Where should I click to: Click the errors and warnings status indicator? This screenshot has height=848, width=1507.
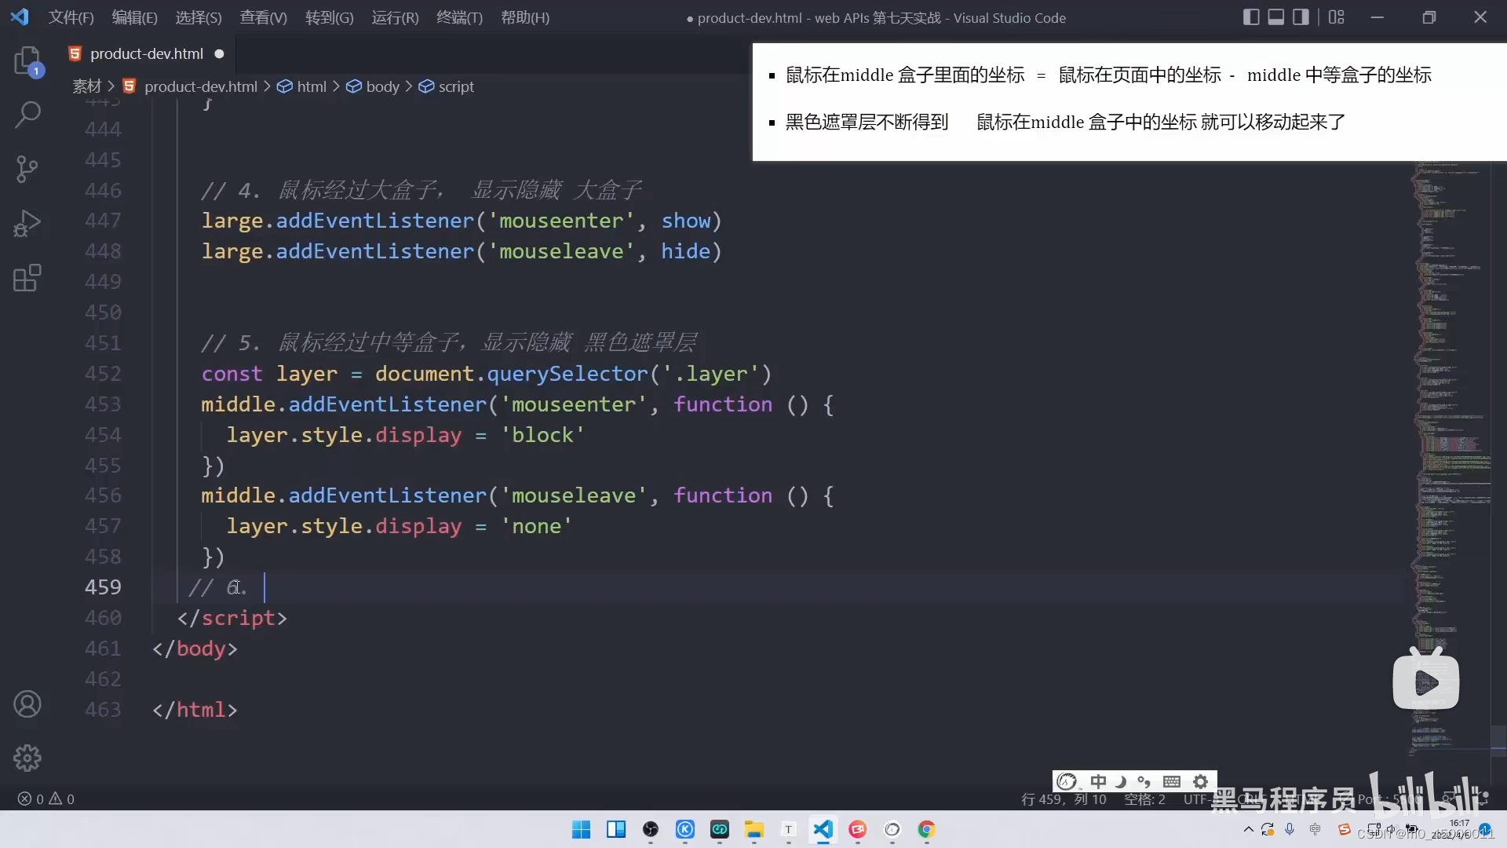coord(46,799)
